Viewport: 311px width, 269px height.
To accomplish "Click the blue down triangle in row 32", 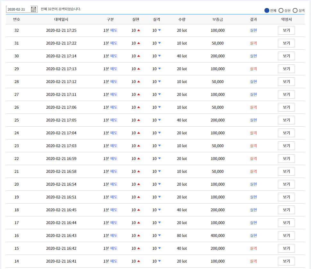I will tap(160, 30).
